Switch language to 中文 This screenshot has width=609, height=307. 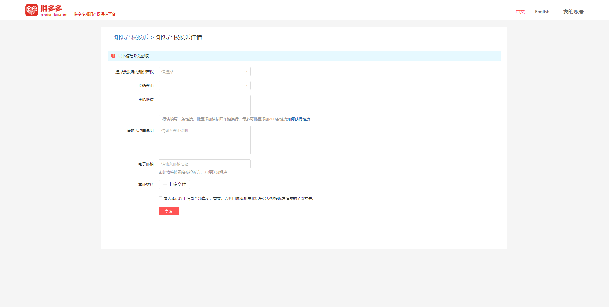point(520,12)
